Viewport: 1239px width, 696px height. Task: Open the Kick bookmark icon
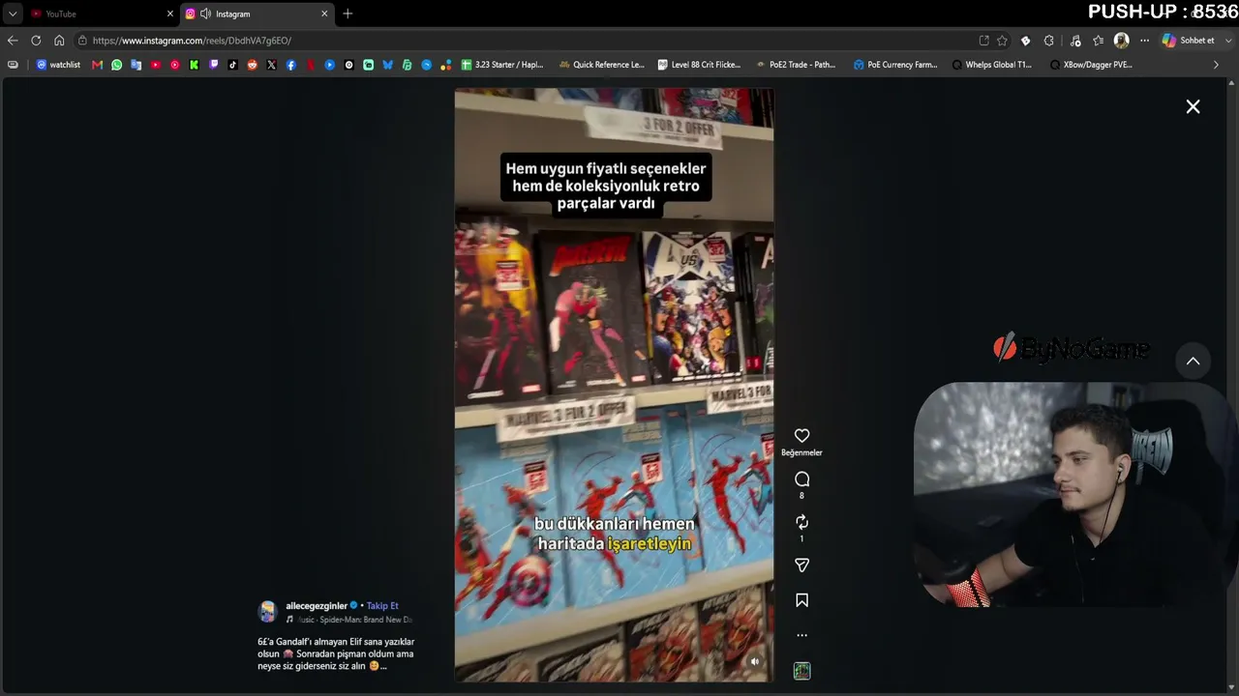tap(195, 65)
